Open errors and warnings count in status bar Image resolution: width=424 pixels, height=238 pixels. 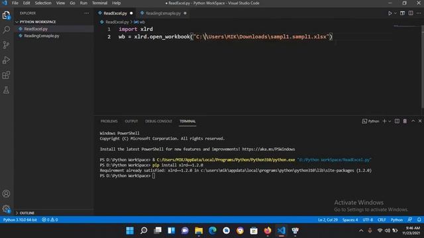[50, 220]
